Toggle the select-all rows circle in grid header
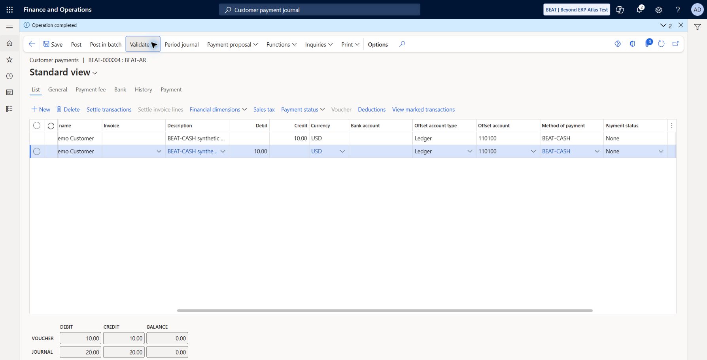This screenshot has height=360, width=707. pos(37,125)
